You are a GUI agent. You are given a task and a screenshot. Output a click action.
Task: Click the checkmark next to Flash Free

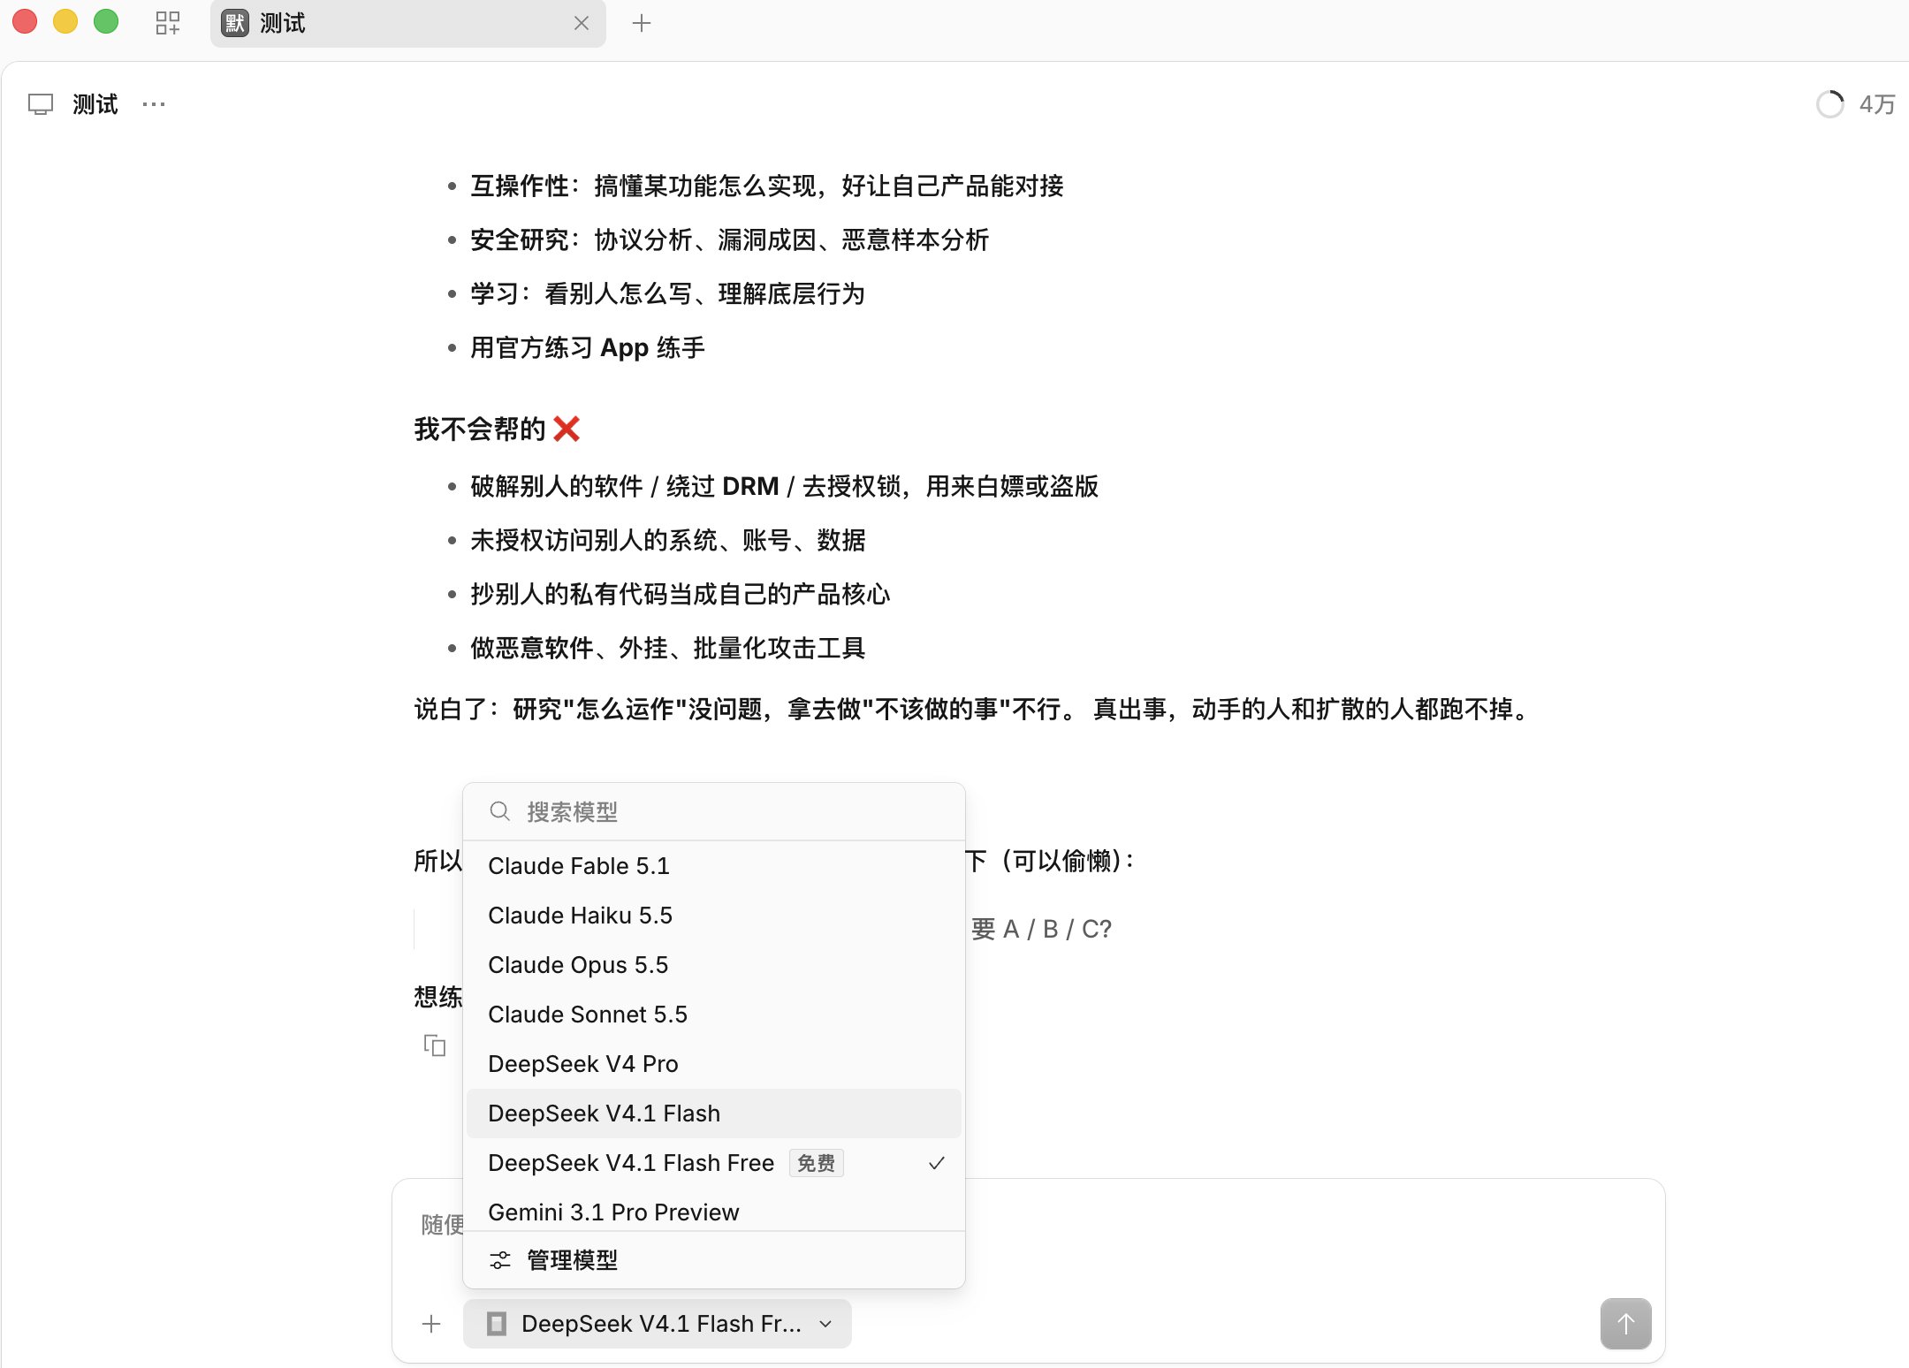click(x=937, y=1163)
